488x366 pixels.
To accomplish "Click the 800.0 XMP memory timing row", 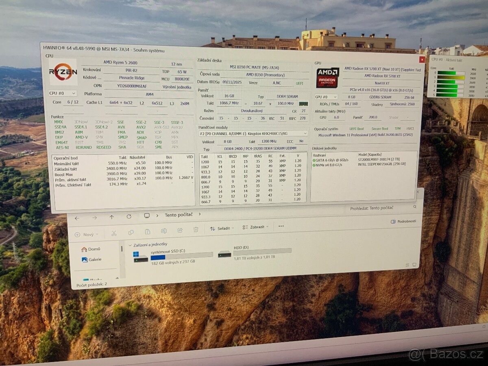I will pyautogui.click(x=252, y=177).
